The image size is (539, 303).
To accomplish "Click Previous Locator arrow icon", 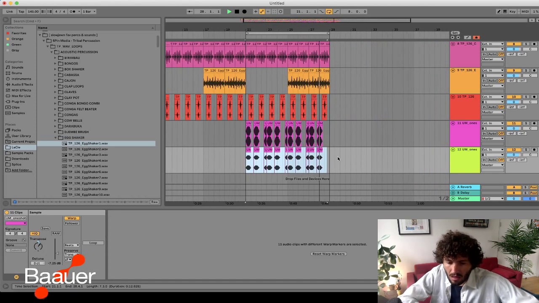I will click(453, 37).
